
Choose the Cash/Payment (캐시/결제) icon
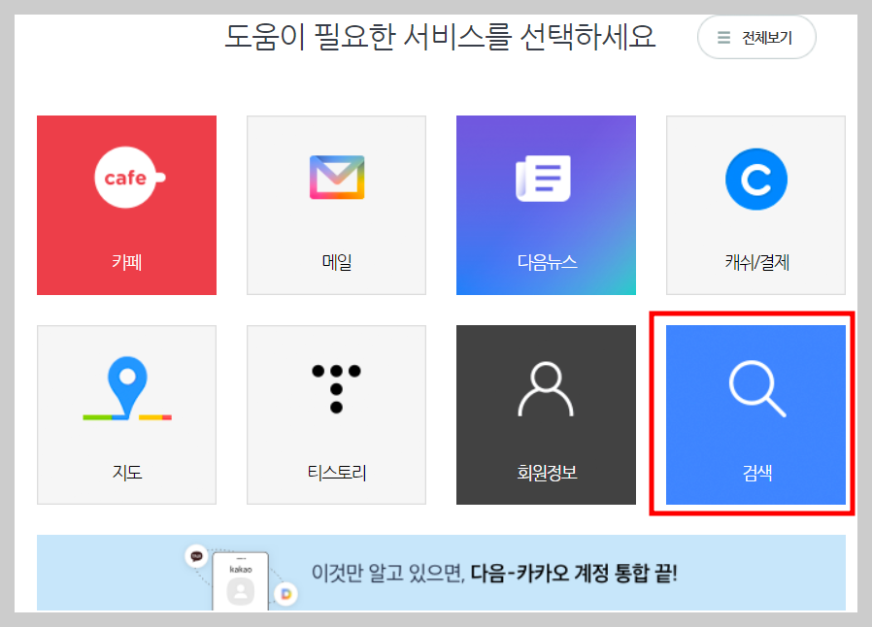(755, 179)
